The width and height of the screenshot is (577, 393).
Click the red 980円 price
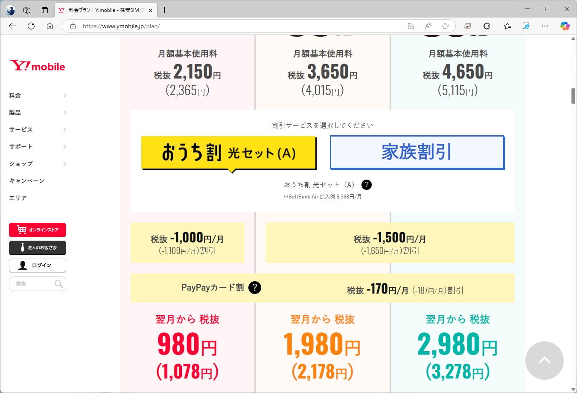pos(187,344)
